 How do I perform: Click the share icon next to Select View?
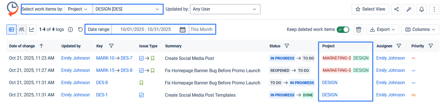tap(396, 9)
